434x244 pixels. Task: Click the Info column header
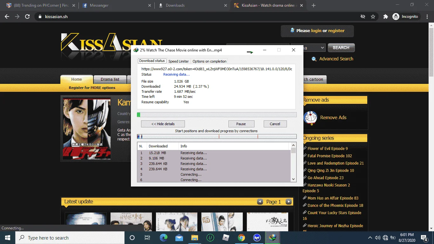[234, 146]
